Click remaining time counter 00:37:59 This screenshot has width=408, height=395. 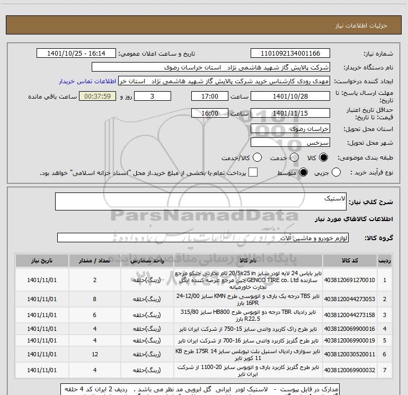[97, 96]
